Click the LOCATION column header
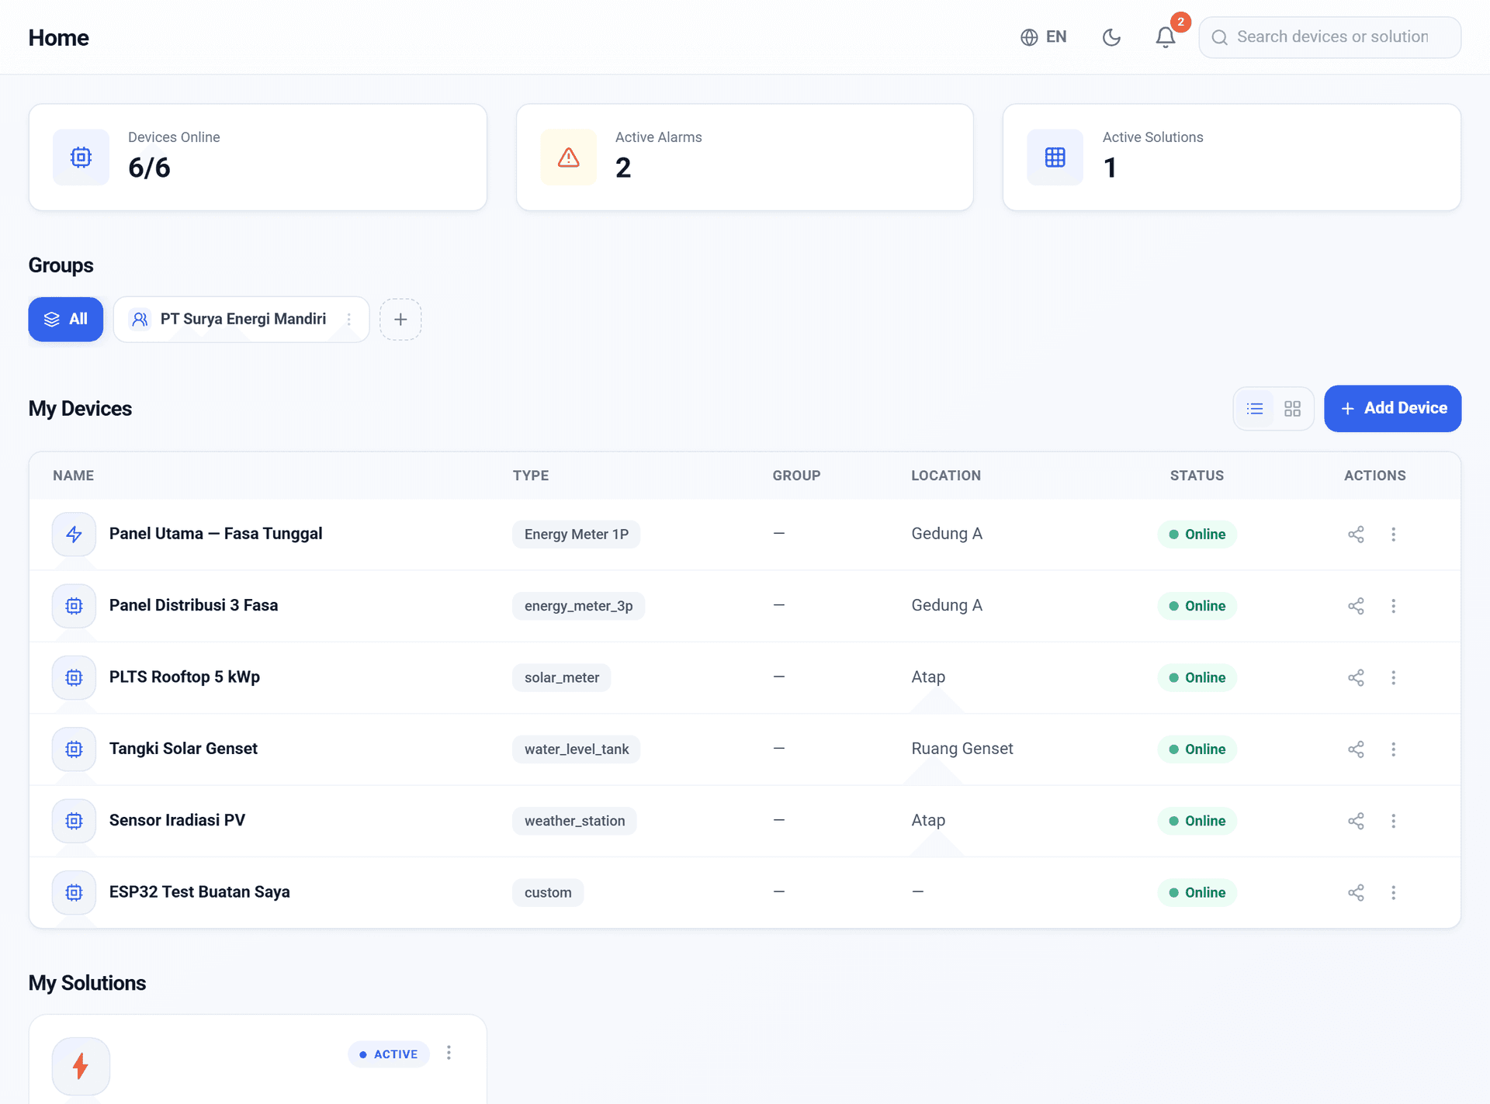Image resolution: width=1490 pixels, height=1104 pixels. [946, 476]
